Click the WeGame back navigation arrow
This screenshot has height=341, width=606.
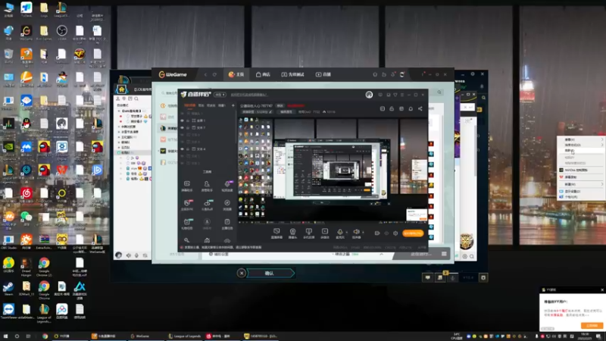(205, 74)
